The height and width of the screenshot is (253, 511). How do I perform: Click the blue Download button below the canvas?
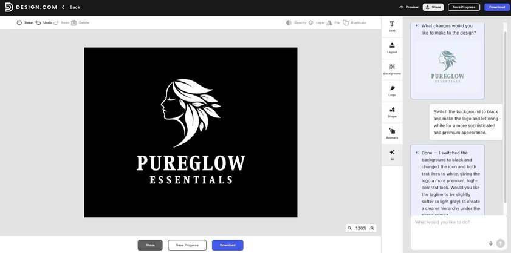coord(227,245)
